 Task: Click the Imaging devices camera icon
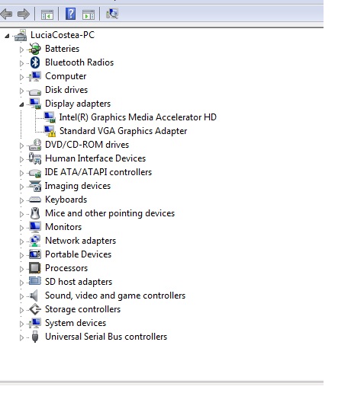click(35, 186)
